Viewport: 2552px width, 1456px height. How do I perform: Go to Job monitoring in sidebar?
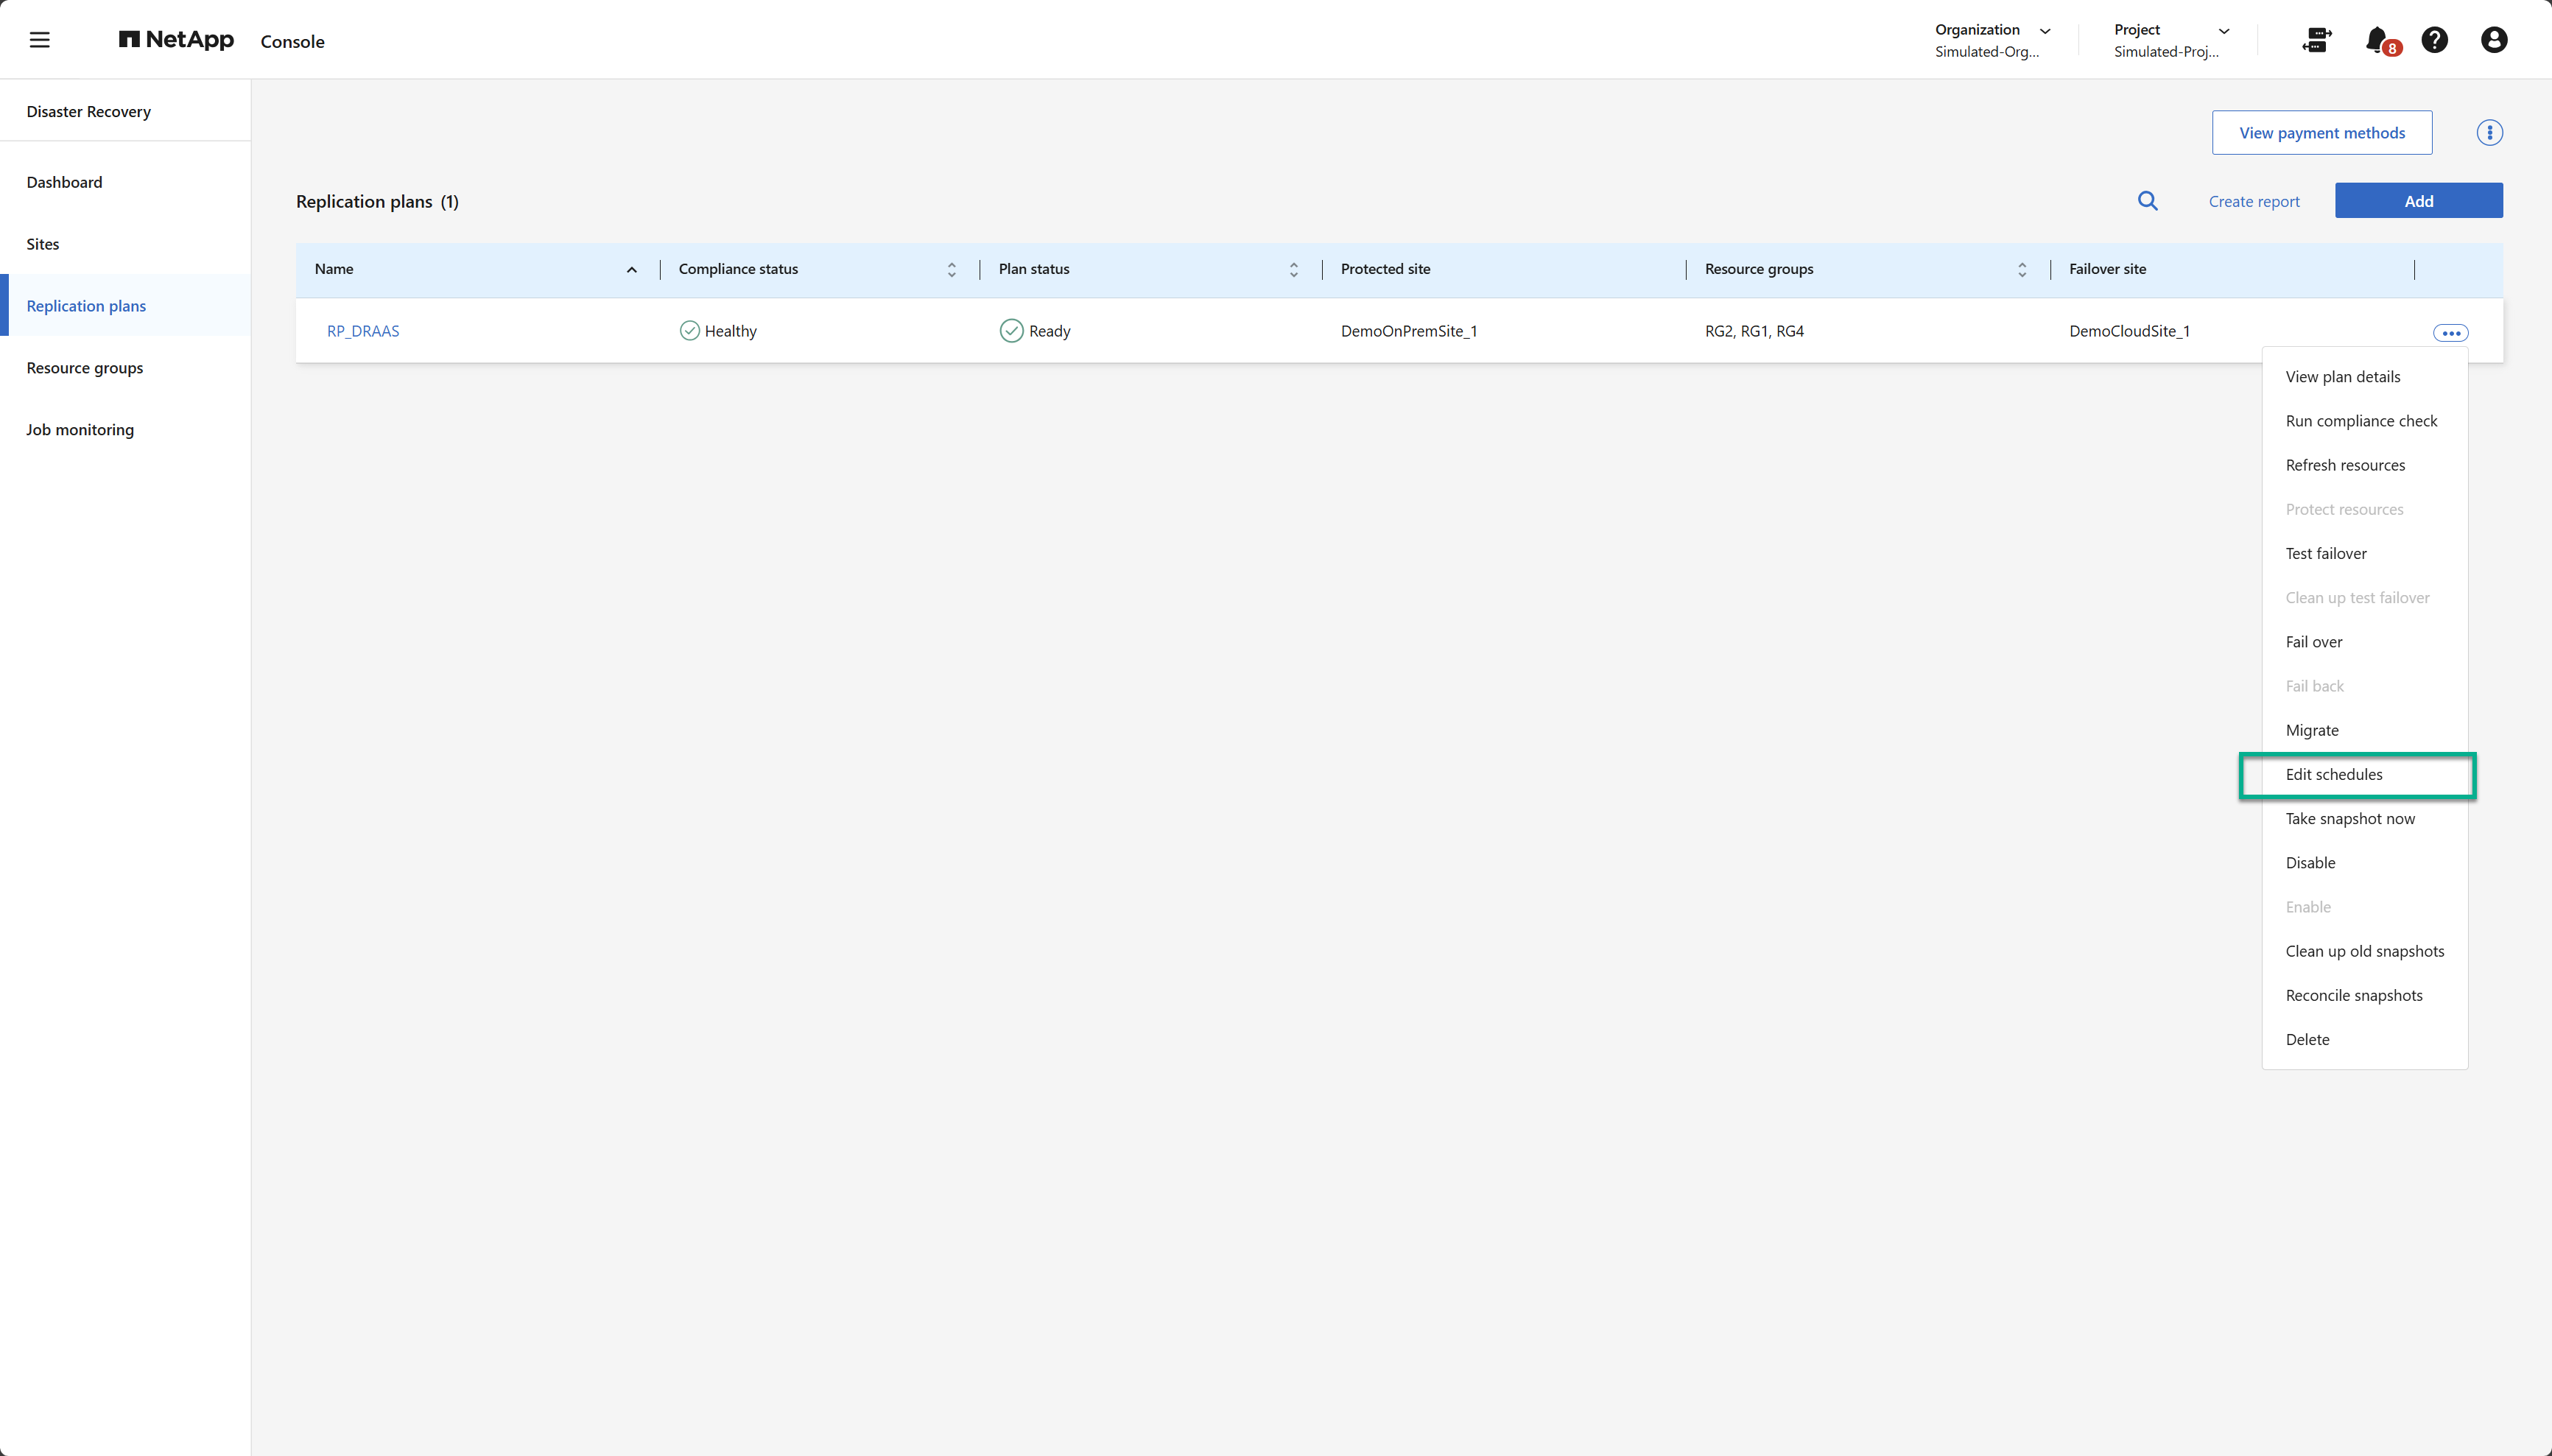pos(80,430)
